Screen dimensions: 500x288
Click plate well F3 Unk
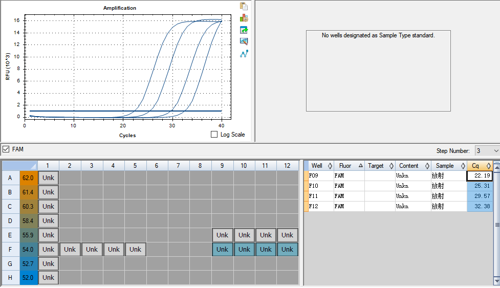92,250
